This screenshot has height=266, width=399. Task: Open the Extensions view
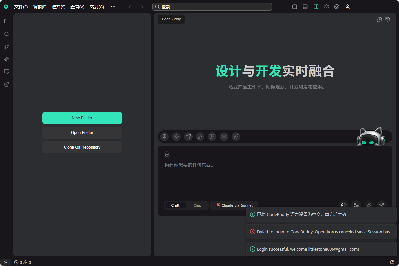(7, 84)
